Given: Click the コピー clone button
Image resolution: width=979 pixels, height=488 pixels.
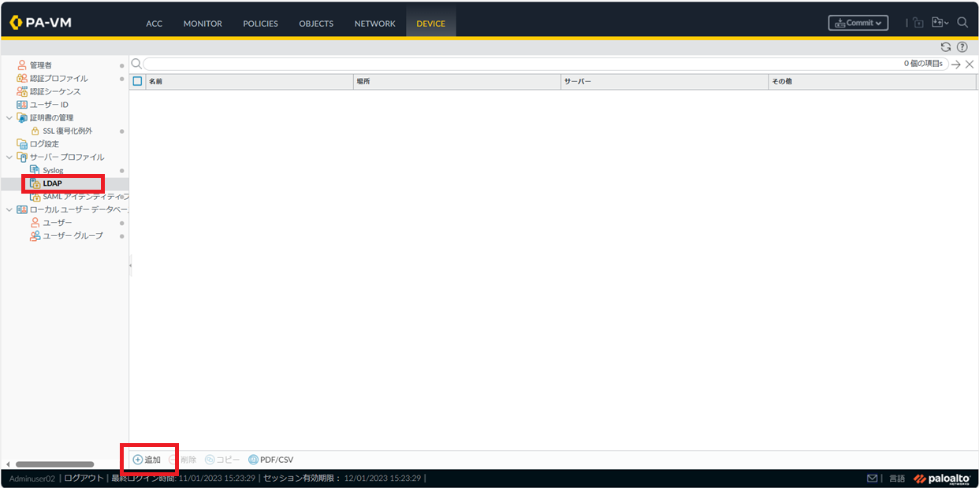Looking at the screenshot, I should (222, 460).
